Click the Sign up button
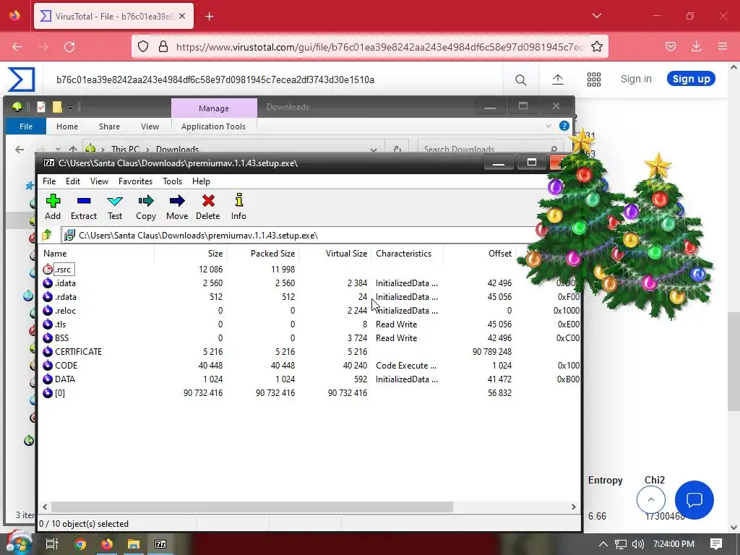740x555 pixels. point(691,79)
